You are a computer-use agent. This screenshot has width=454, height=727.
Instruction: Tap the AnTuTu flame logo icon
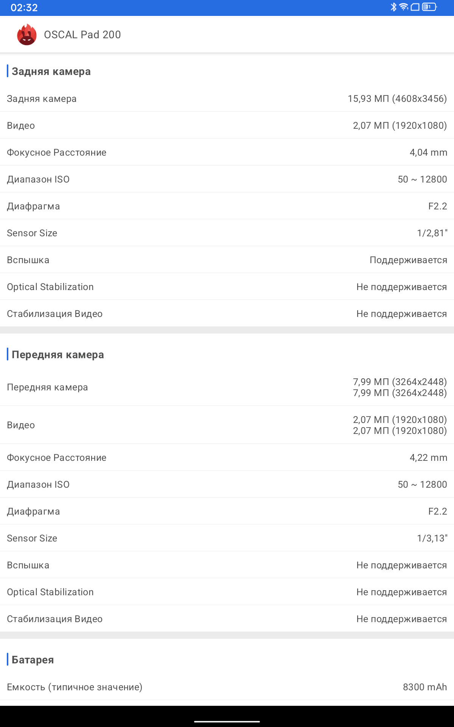26,34
